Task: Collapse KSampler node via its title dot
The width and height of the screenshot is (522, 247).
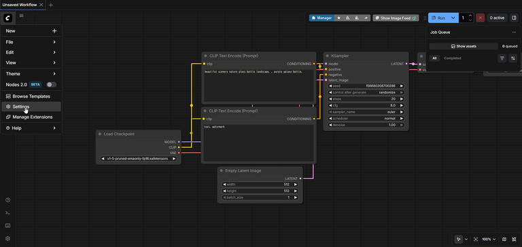Action: (328, 56)
